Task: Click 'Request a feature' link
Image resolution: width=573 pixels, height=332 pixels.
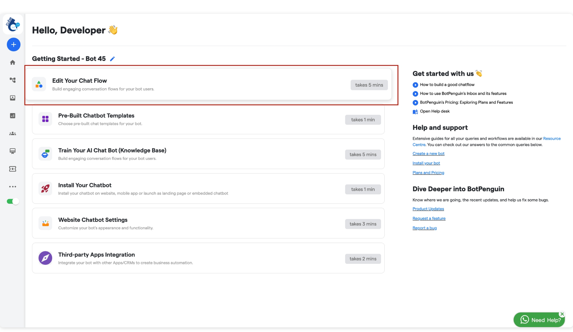Action: (429, 218)
